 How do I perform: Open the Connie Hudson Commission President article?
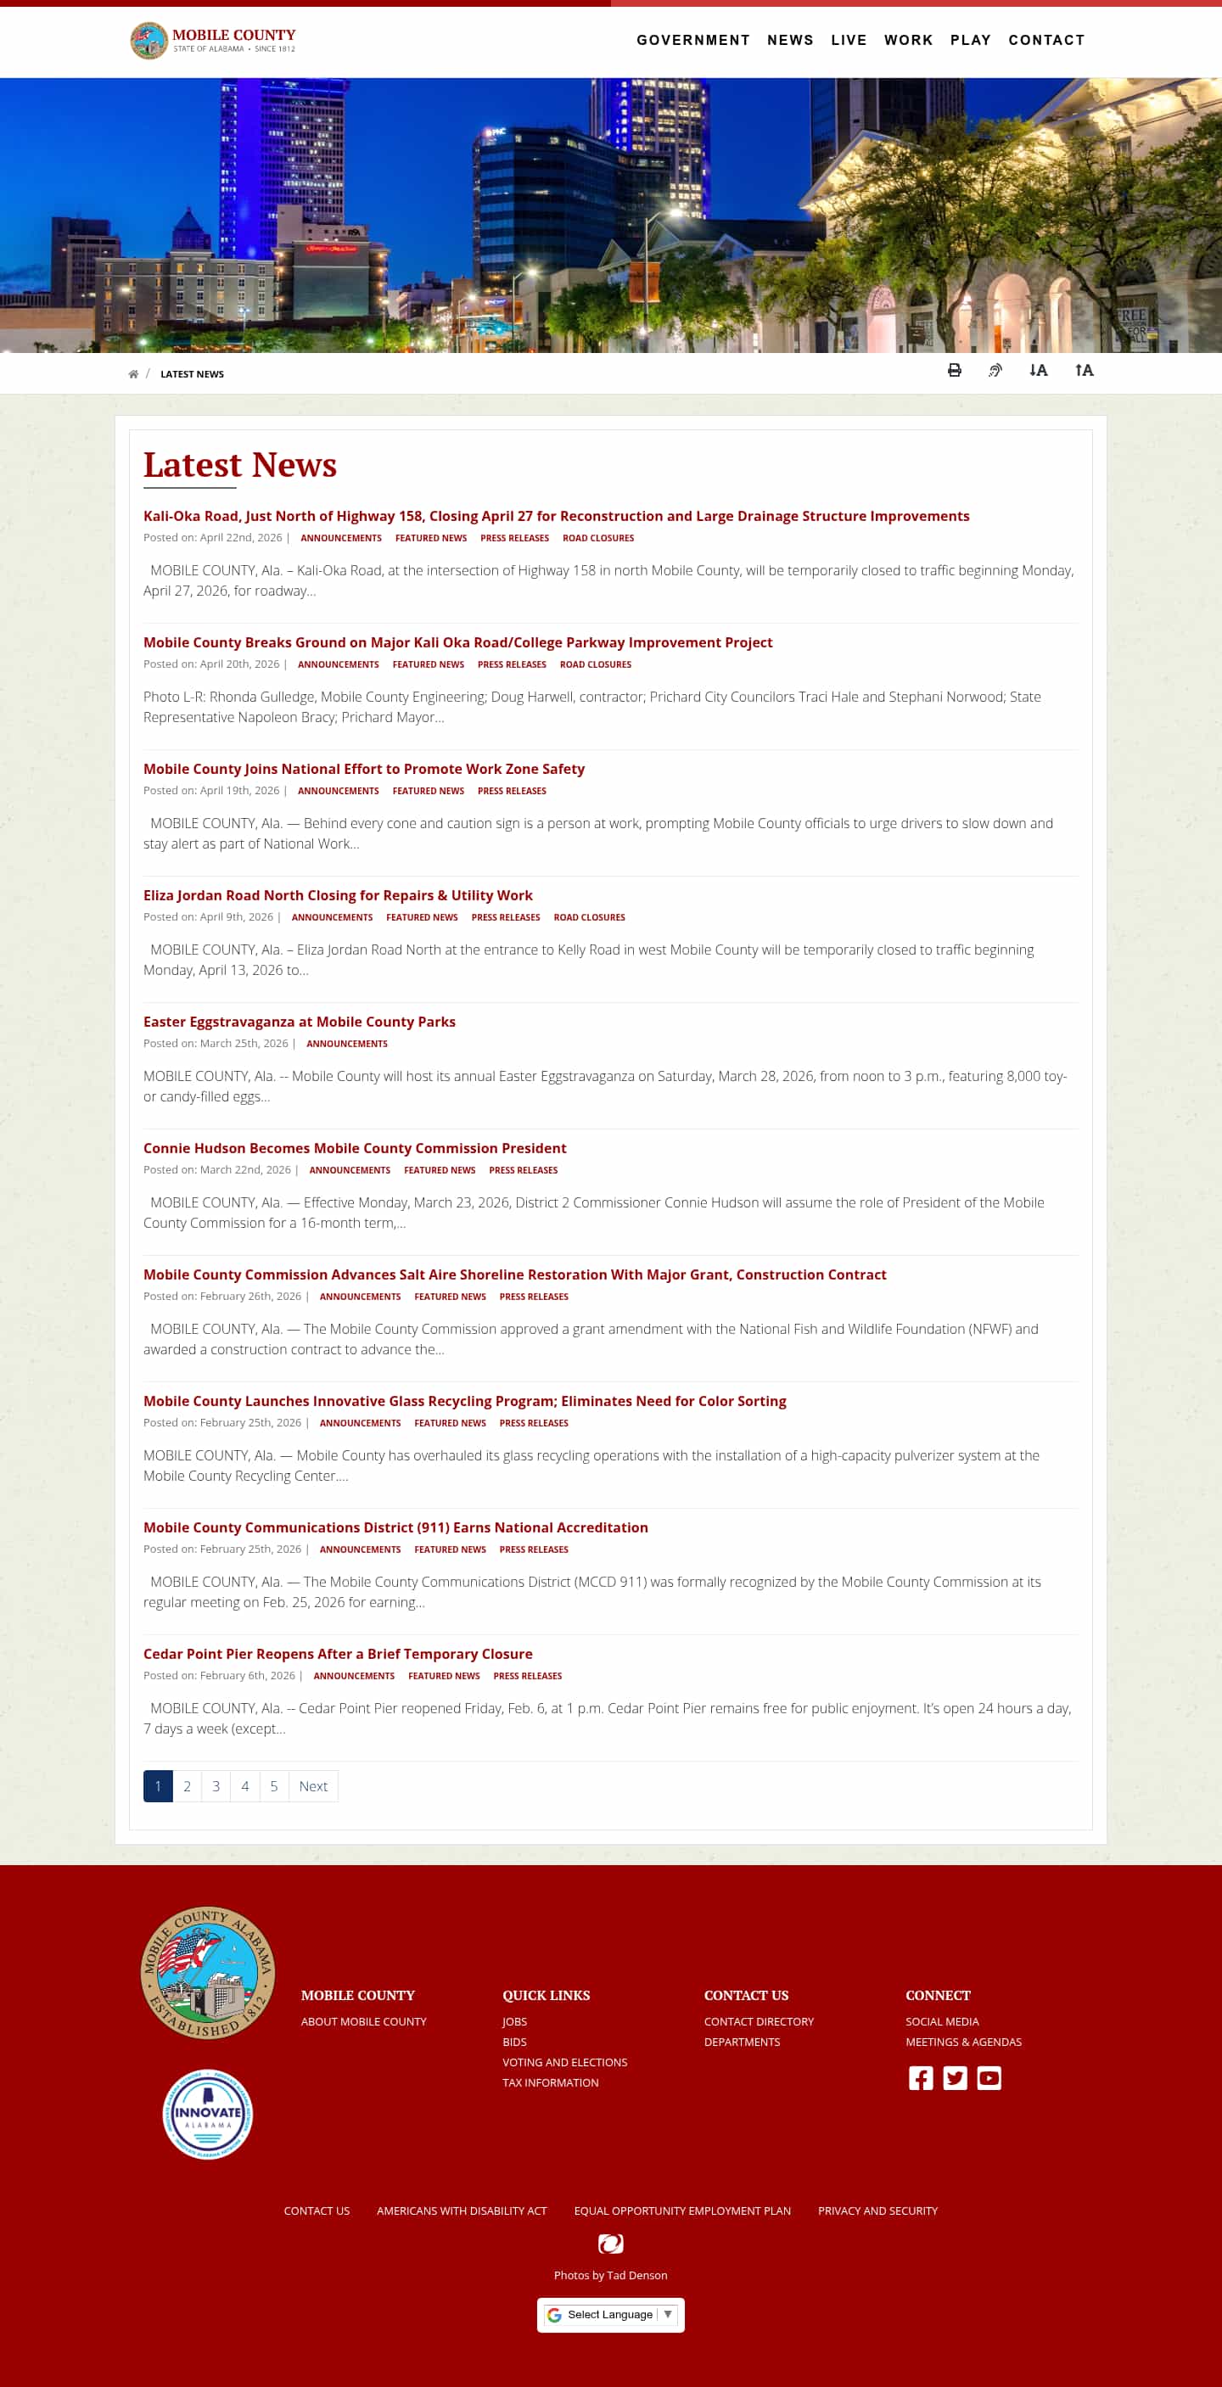pyautogui.click(x=355, y=1147)
